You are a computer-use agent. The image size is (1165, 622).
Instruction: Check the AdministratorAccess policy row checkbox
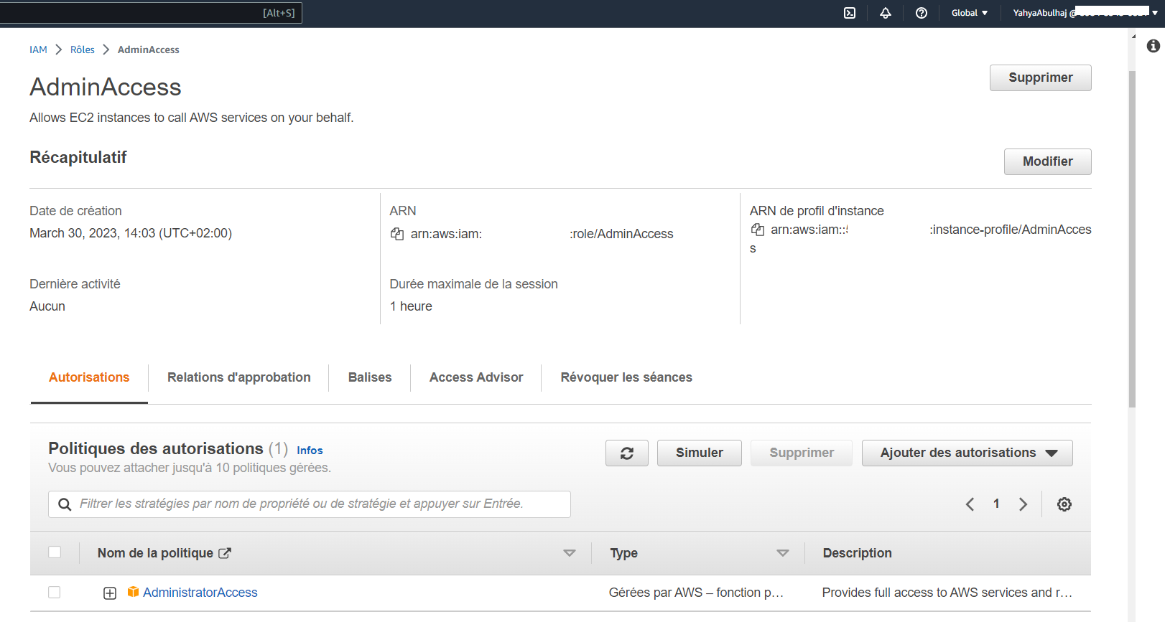(x=55, y=593)
